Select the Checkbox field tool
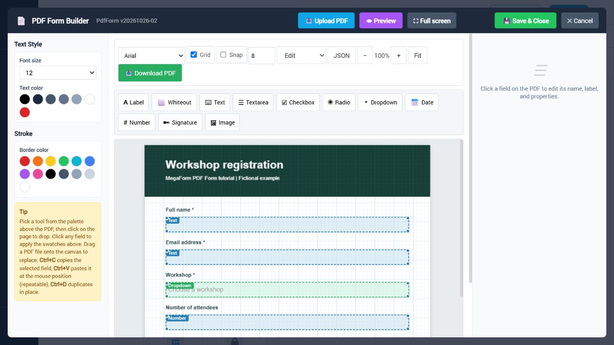614x345 pixels. click(298, 102)
